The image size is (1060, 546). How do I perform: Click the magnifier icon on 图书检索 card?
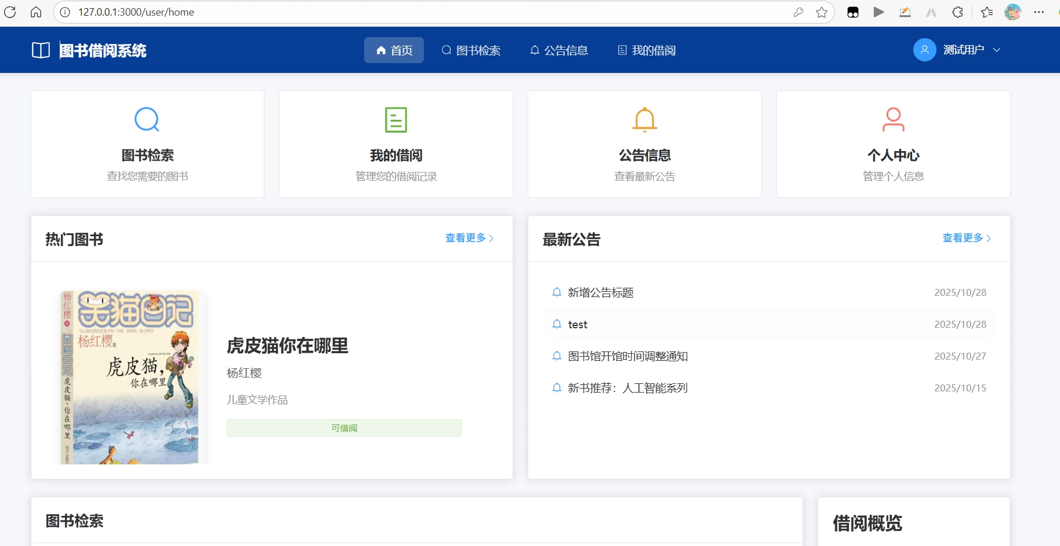[147, 119]
